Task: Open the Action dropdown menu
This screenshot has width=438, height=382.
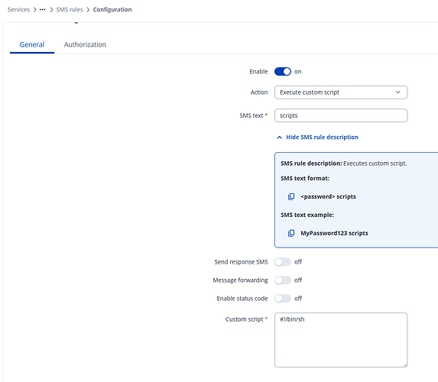Action: (x=341, y=92)
